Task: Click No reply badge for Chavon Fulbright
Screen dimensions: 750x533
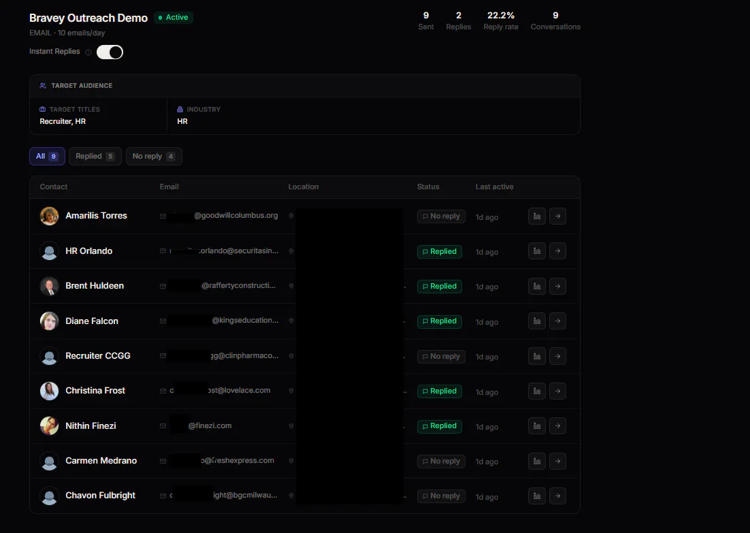Action: tap(441, 496)
